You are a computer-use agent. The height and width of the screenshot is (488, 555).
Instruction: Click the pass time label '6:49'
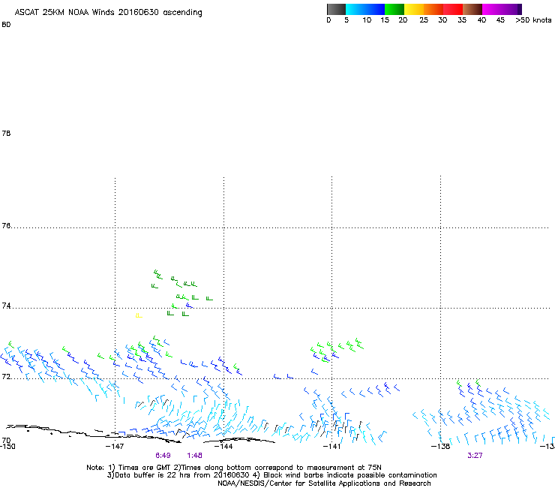click(163, 456)
